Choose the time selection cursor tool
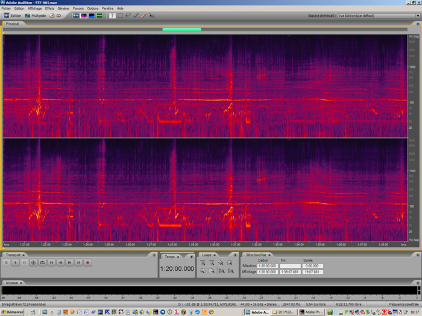422x316 pixels. (x=112, y=16)
